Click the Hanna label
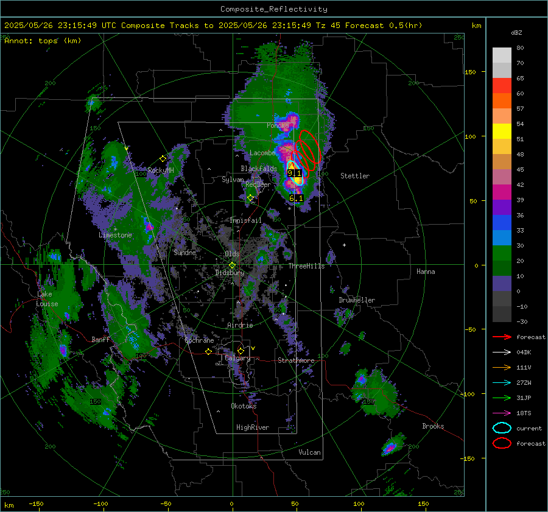The image size is (548, 512). click(x=426, y=272)
